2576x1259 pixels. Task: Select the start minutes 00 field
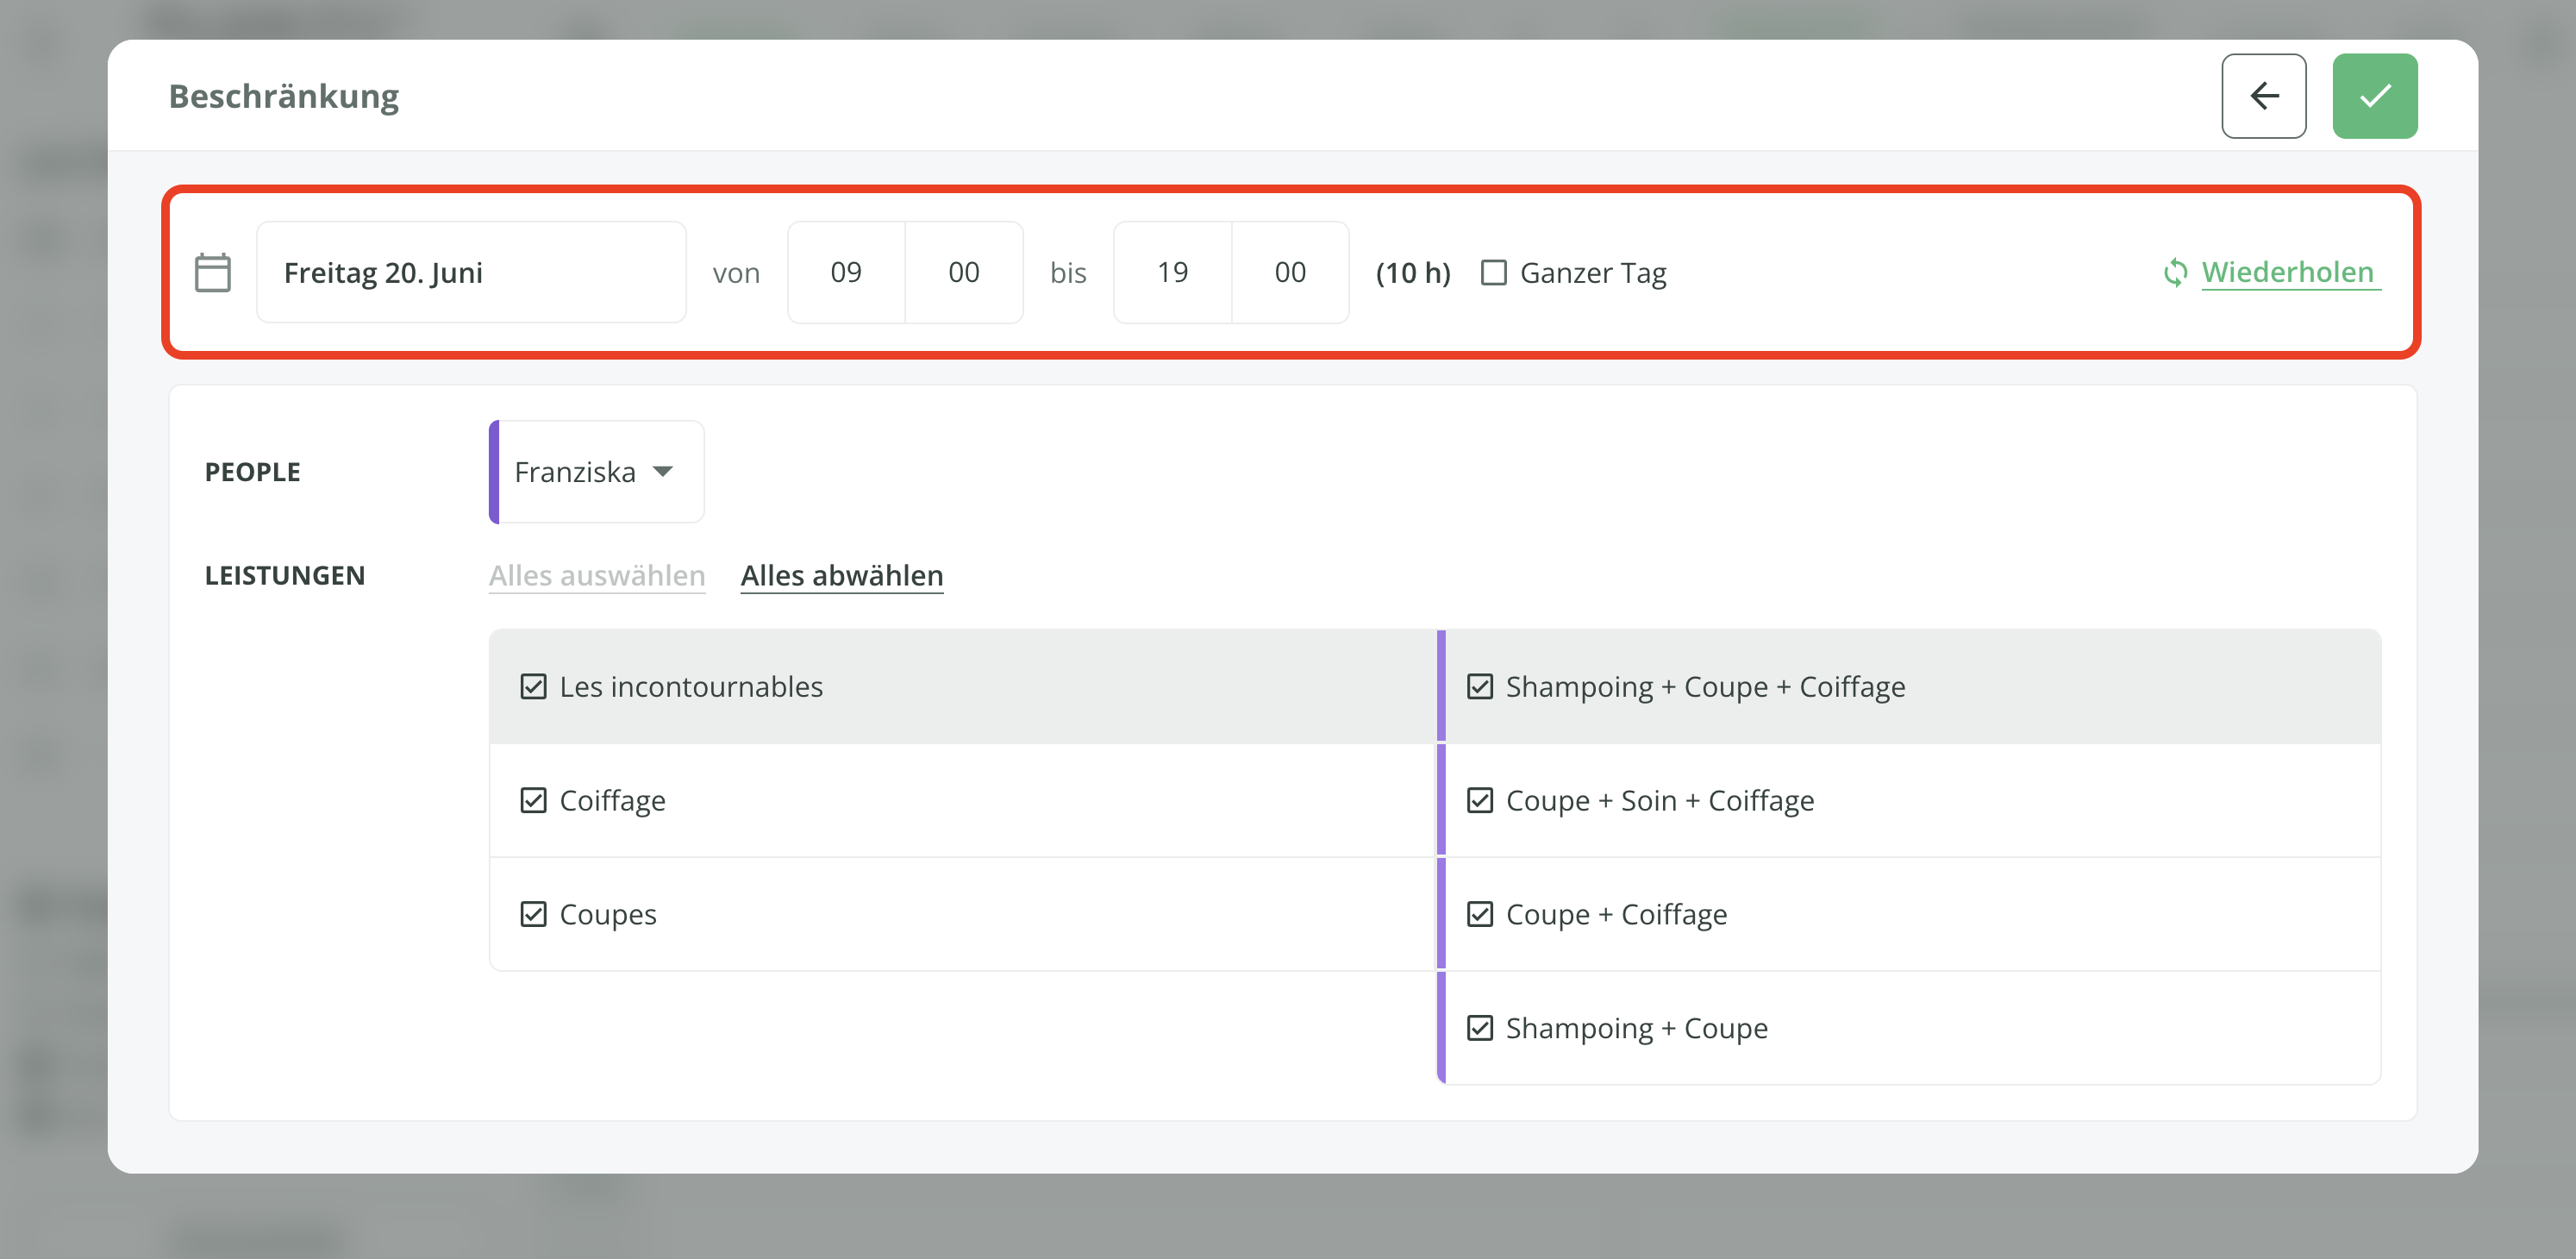[963, 272]
